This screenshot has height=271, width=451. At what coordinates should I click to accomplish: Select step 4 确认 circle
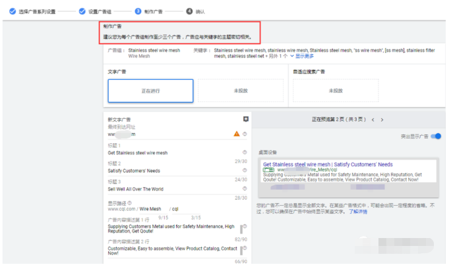click(x=189, y=11)
